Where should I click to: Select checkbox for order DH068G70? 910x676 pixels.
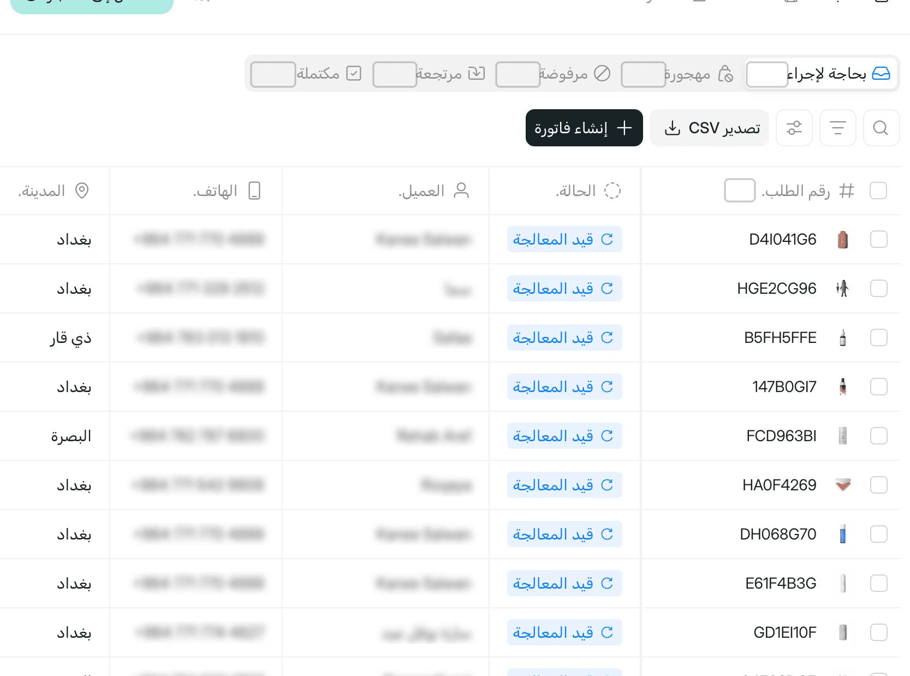tap(878, 534)
